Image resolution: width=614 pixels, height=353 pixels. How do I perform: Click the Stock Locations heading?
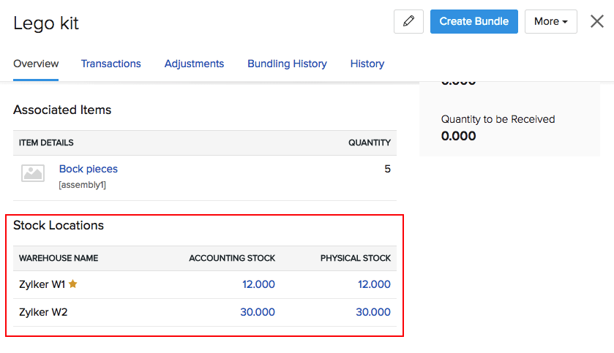coord(59,226)
